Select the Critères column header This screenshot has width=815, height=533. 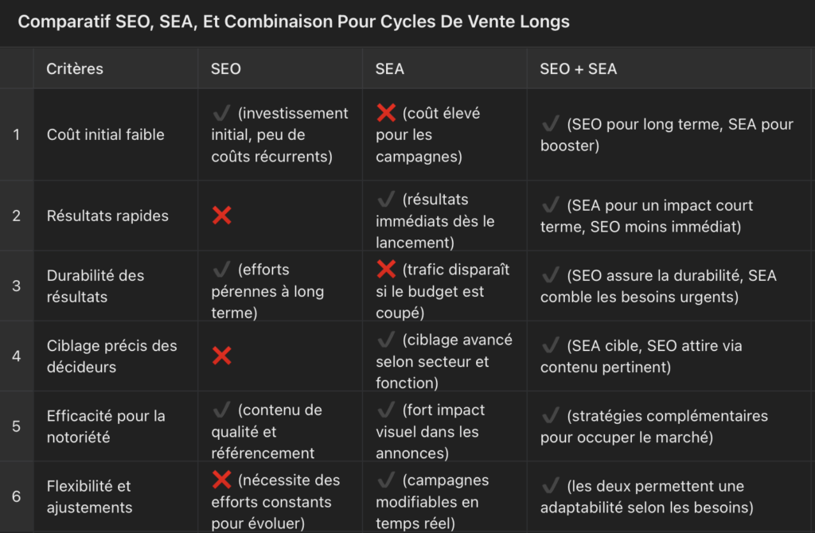click(x=75, y=69)
